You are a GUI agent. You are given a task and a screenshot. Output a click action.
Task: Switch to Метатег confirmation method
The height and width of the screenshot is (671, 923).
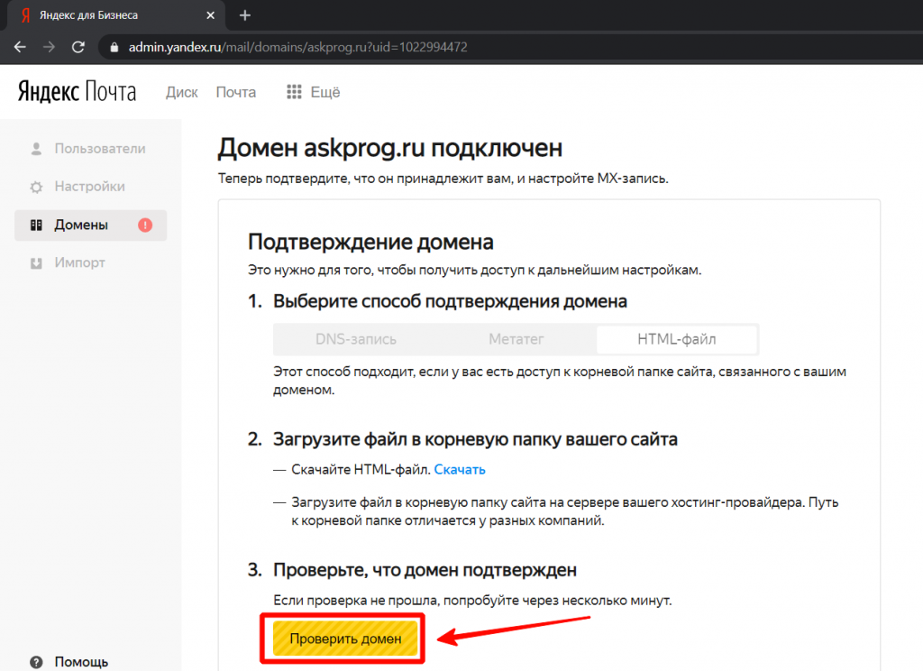coord(516,340)
